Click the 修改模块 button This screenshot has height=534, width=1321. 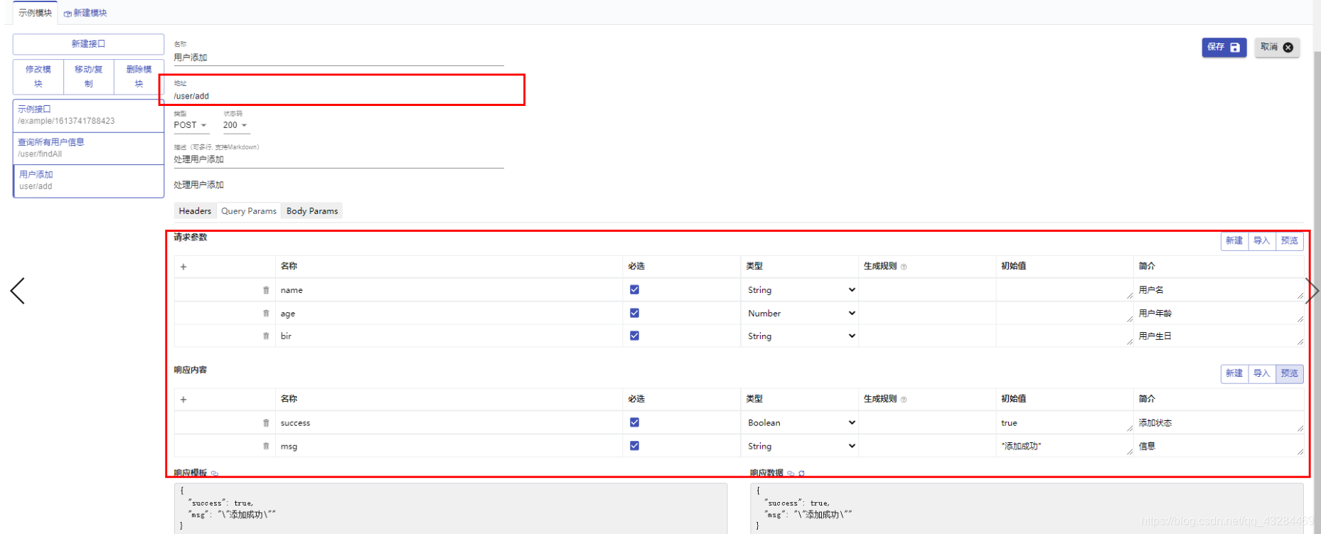(38, 77)
